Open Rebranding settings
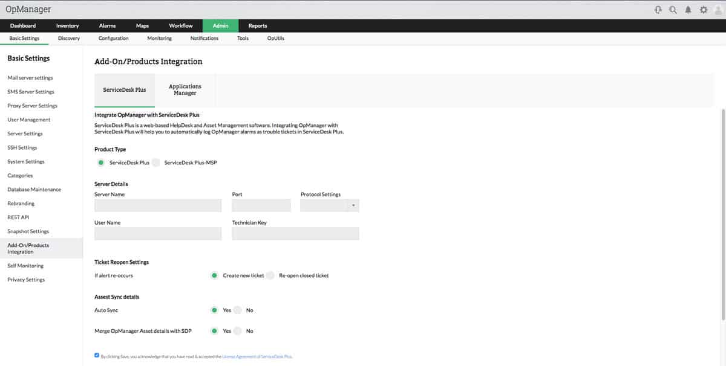 [x=21, y=204]
